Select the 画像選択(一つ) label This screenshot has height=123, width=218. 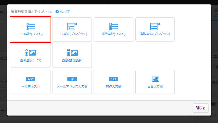[31, 60]
